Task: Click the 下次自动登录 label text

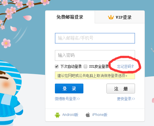Action: 71,66
